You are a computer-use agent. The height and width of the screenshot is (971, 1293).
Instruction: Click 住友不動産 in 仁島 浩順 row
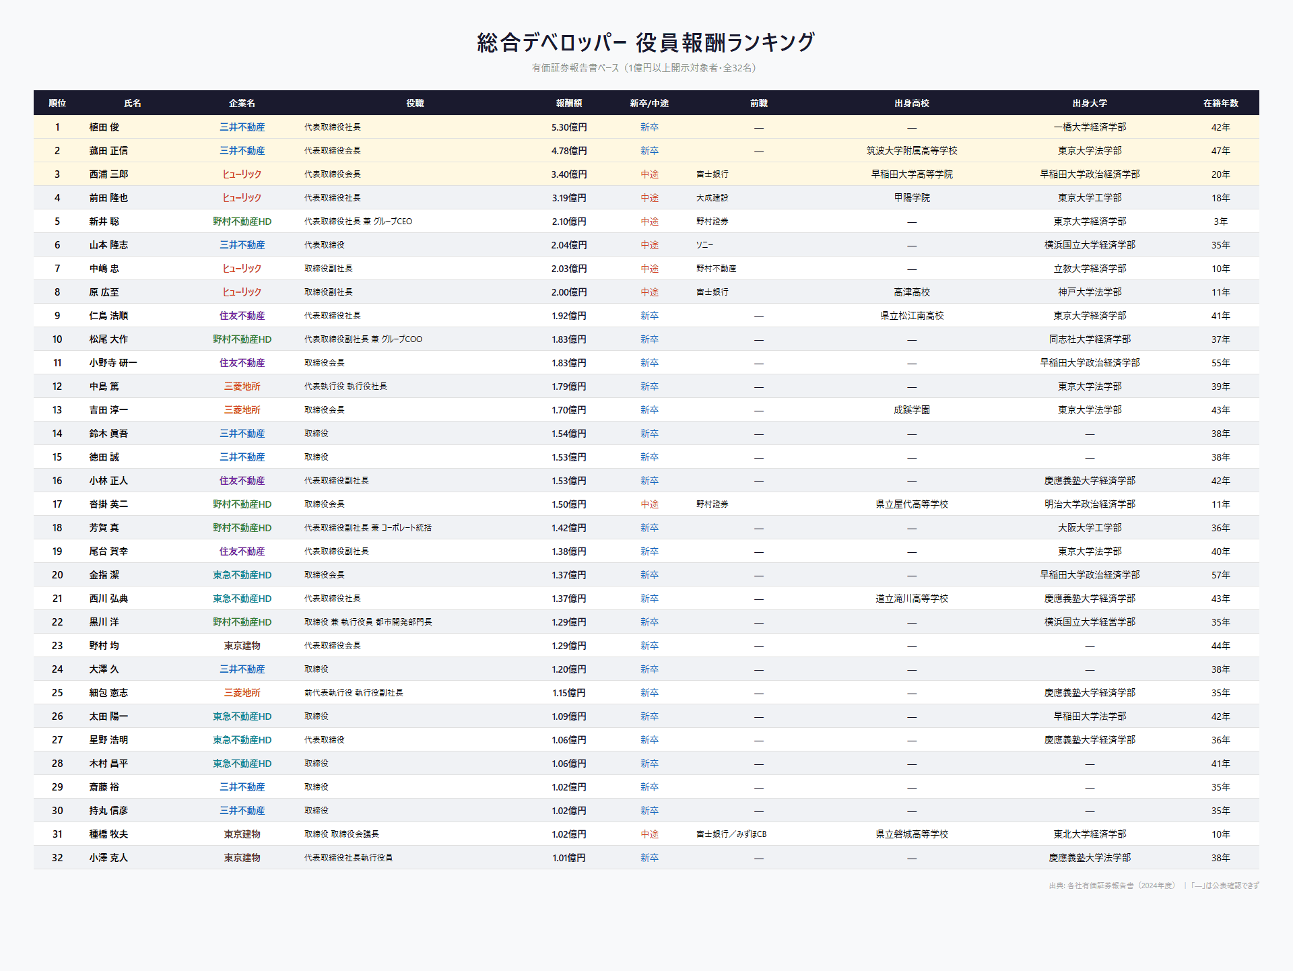coord(242,316)
